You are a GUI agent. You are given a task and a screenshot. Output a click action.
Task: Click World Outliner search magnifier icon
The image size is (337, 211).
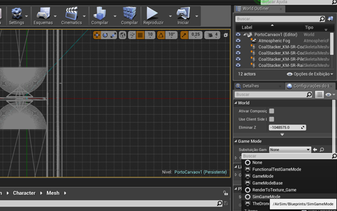coord(322,19)
